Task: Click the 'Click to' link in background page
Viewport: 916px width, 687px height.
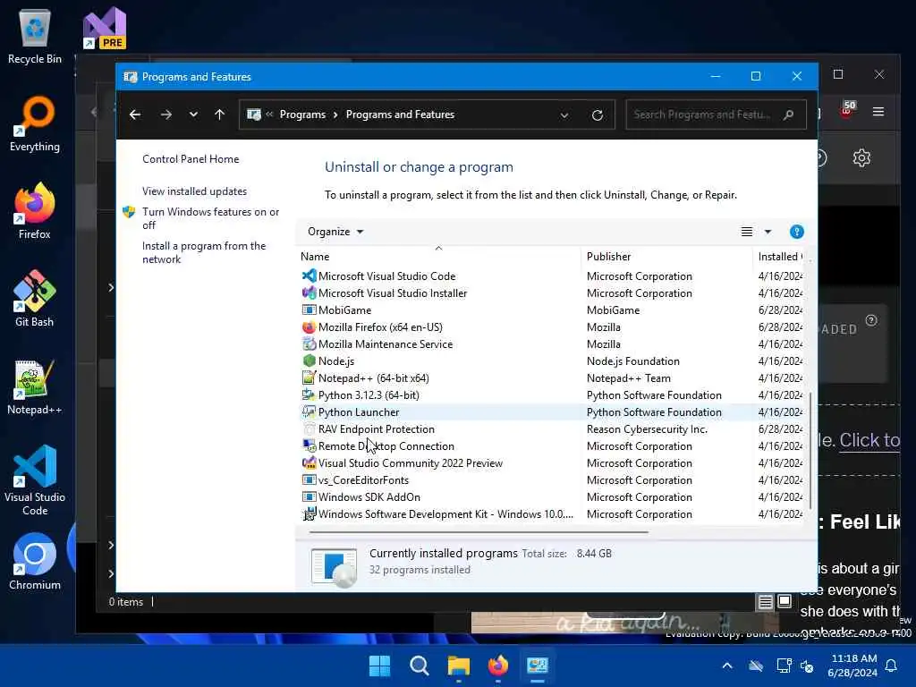Action: coord(869,440)
